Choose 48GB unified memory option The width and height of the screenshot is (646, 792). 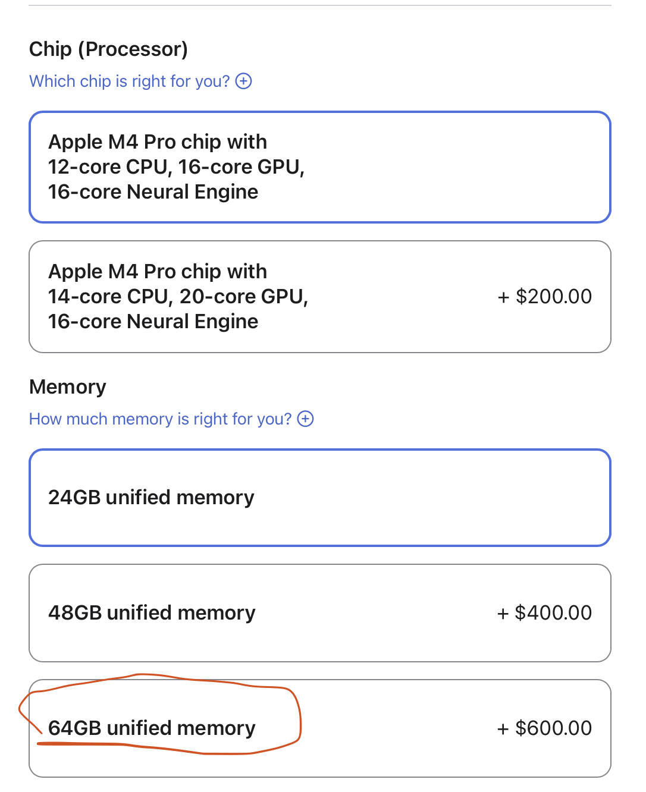(x=319, y=613)
